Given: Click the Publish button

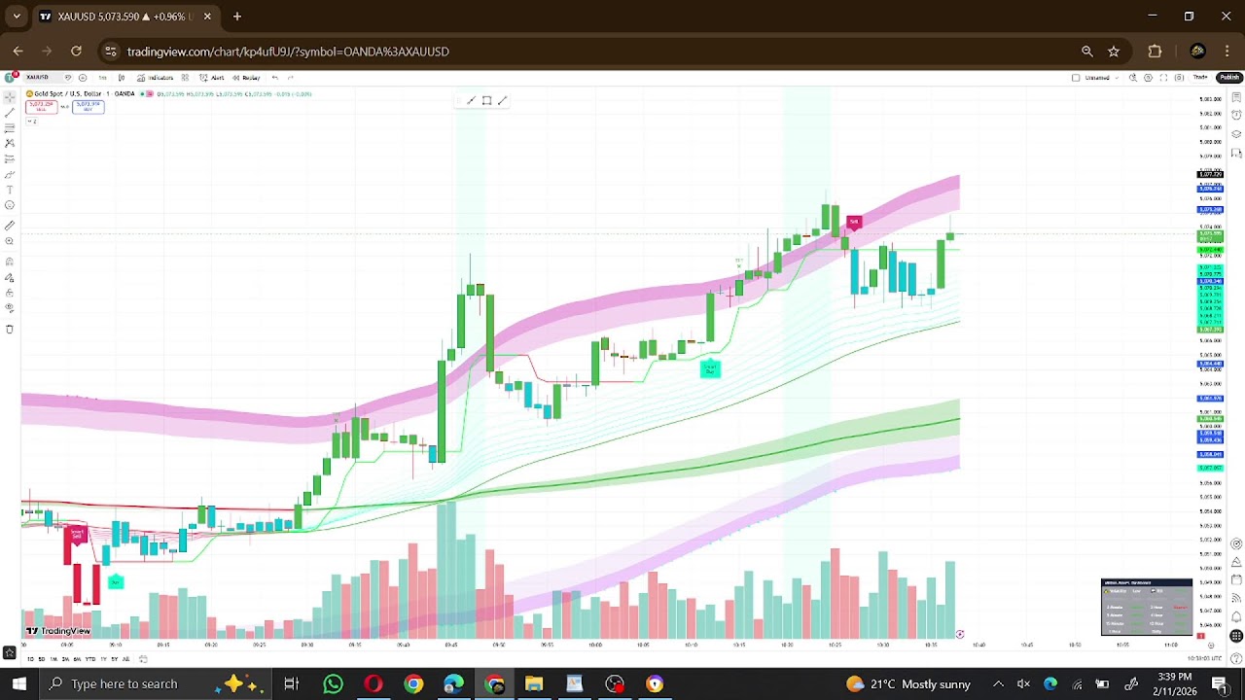Looking at the screenshot, I should point(1229,78).
